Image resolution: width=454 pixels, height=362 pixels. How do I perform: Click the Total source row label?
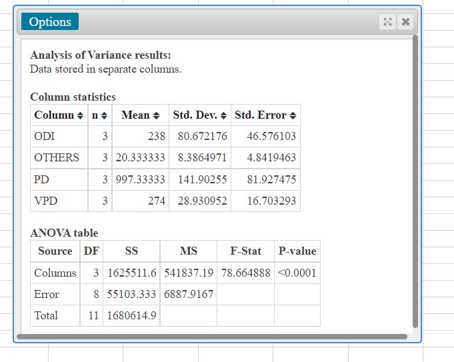[46, 315]
